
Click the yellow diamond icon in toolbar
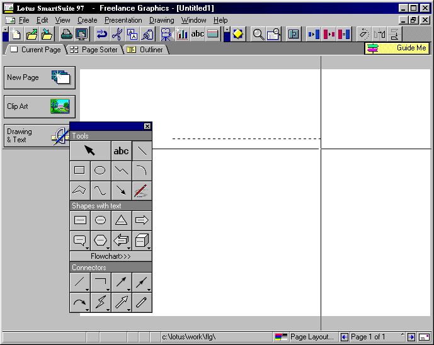(237, 34)
